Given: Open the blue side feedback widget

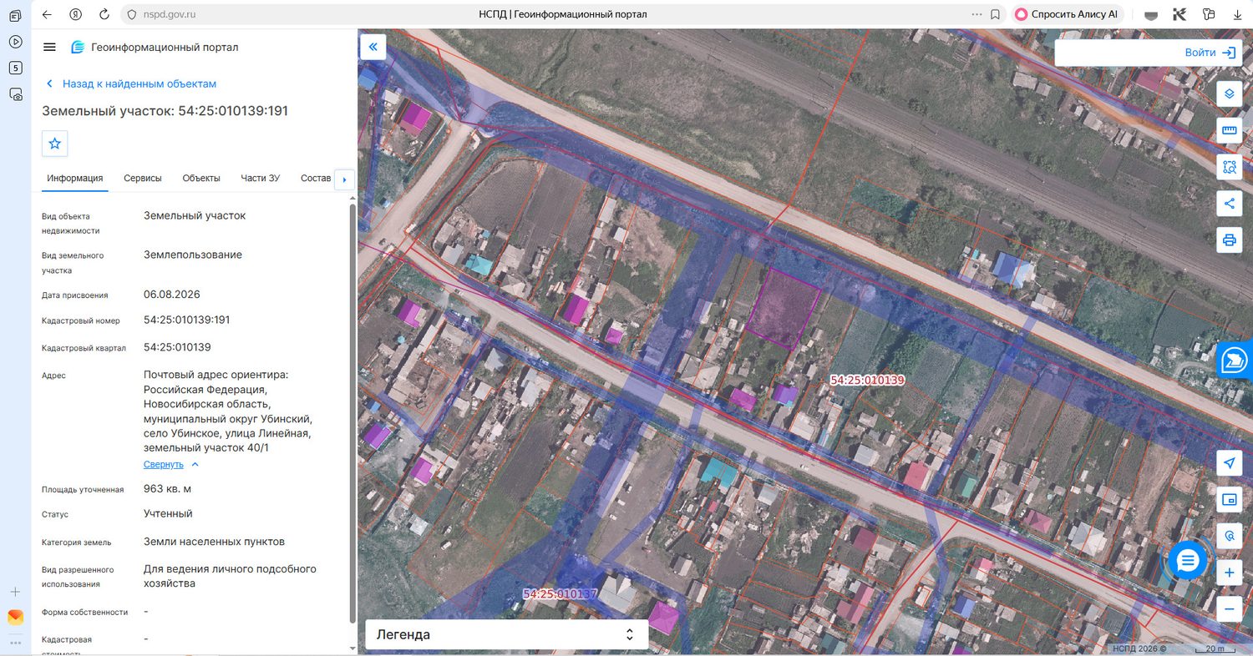Looking at the screenshot, I should 1235,360.
